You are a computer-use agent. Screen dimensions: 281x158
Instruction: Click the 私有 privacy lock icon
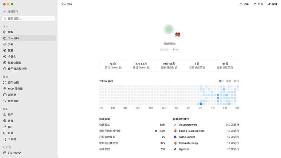[x=255, y=4]
